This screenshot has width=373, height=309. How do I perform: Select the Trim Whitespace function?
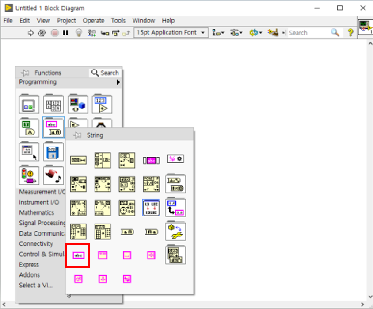151,160
